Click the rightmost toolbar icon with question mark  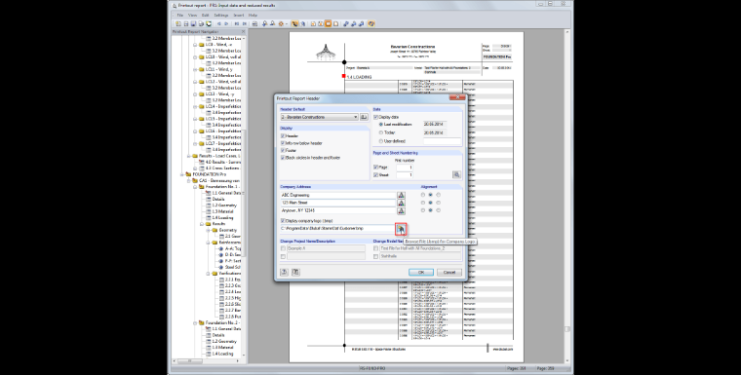pyautogui.click(x=371, y=23)
